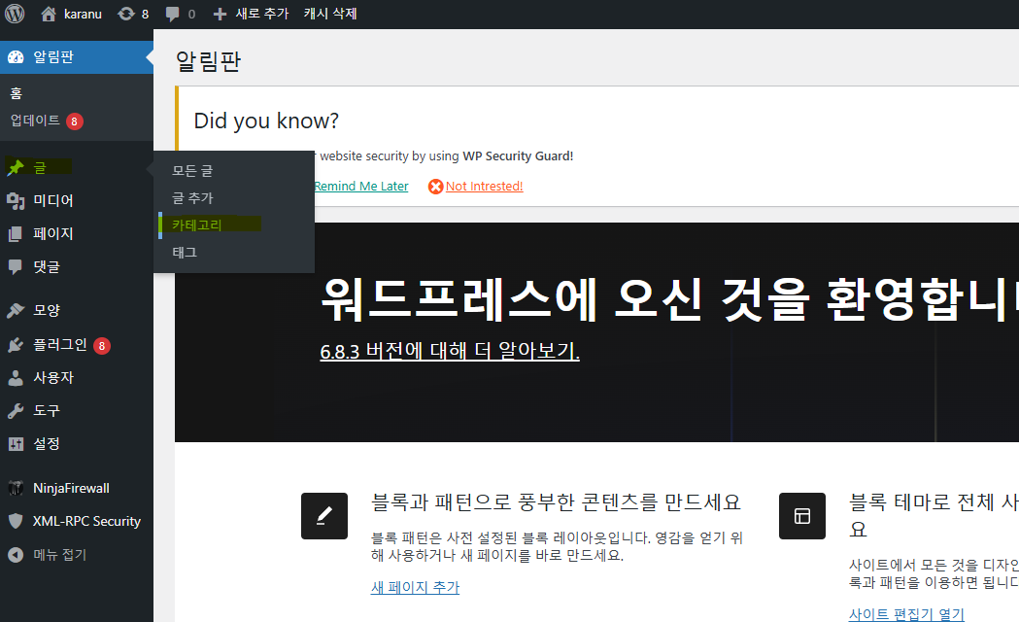Click the XML-RPC Security shield icon
The image size is (1019, 622).
tap(16, 521)
